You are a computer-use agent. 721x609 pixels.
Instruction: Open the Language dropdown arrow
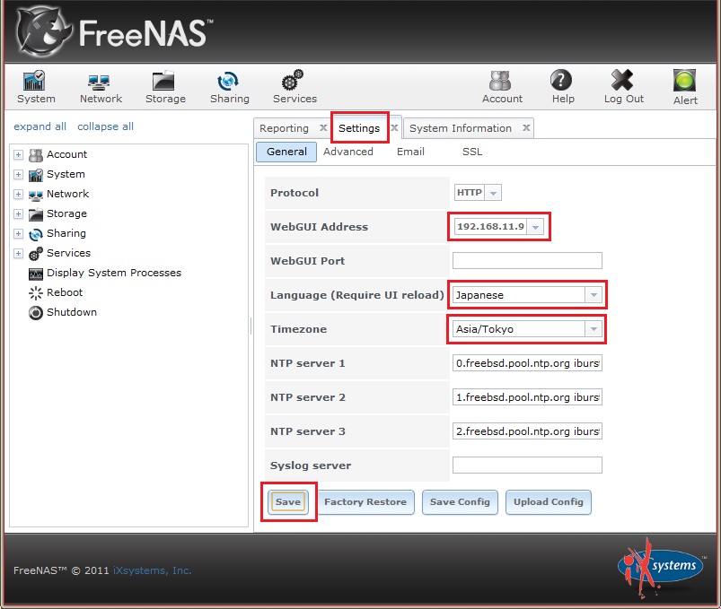[x=594, y=295]
